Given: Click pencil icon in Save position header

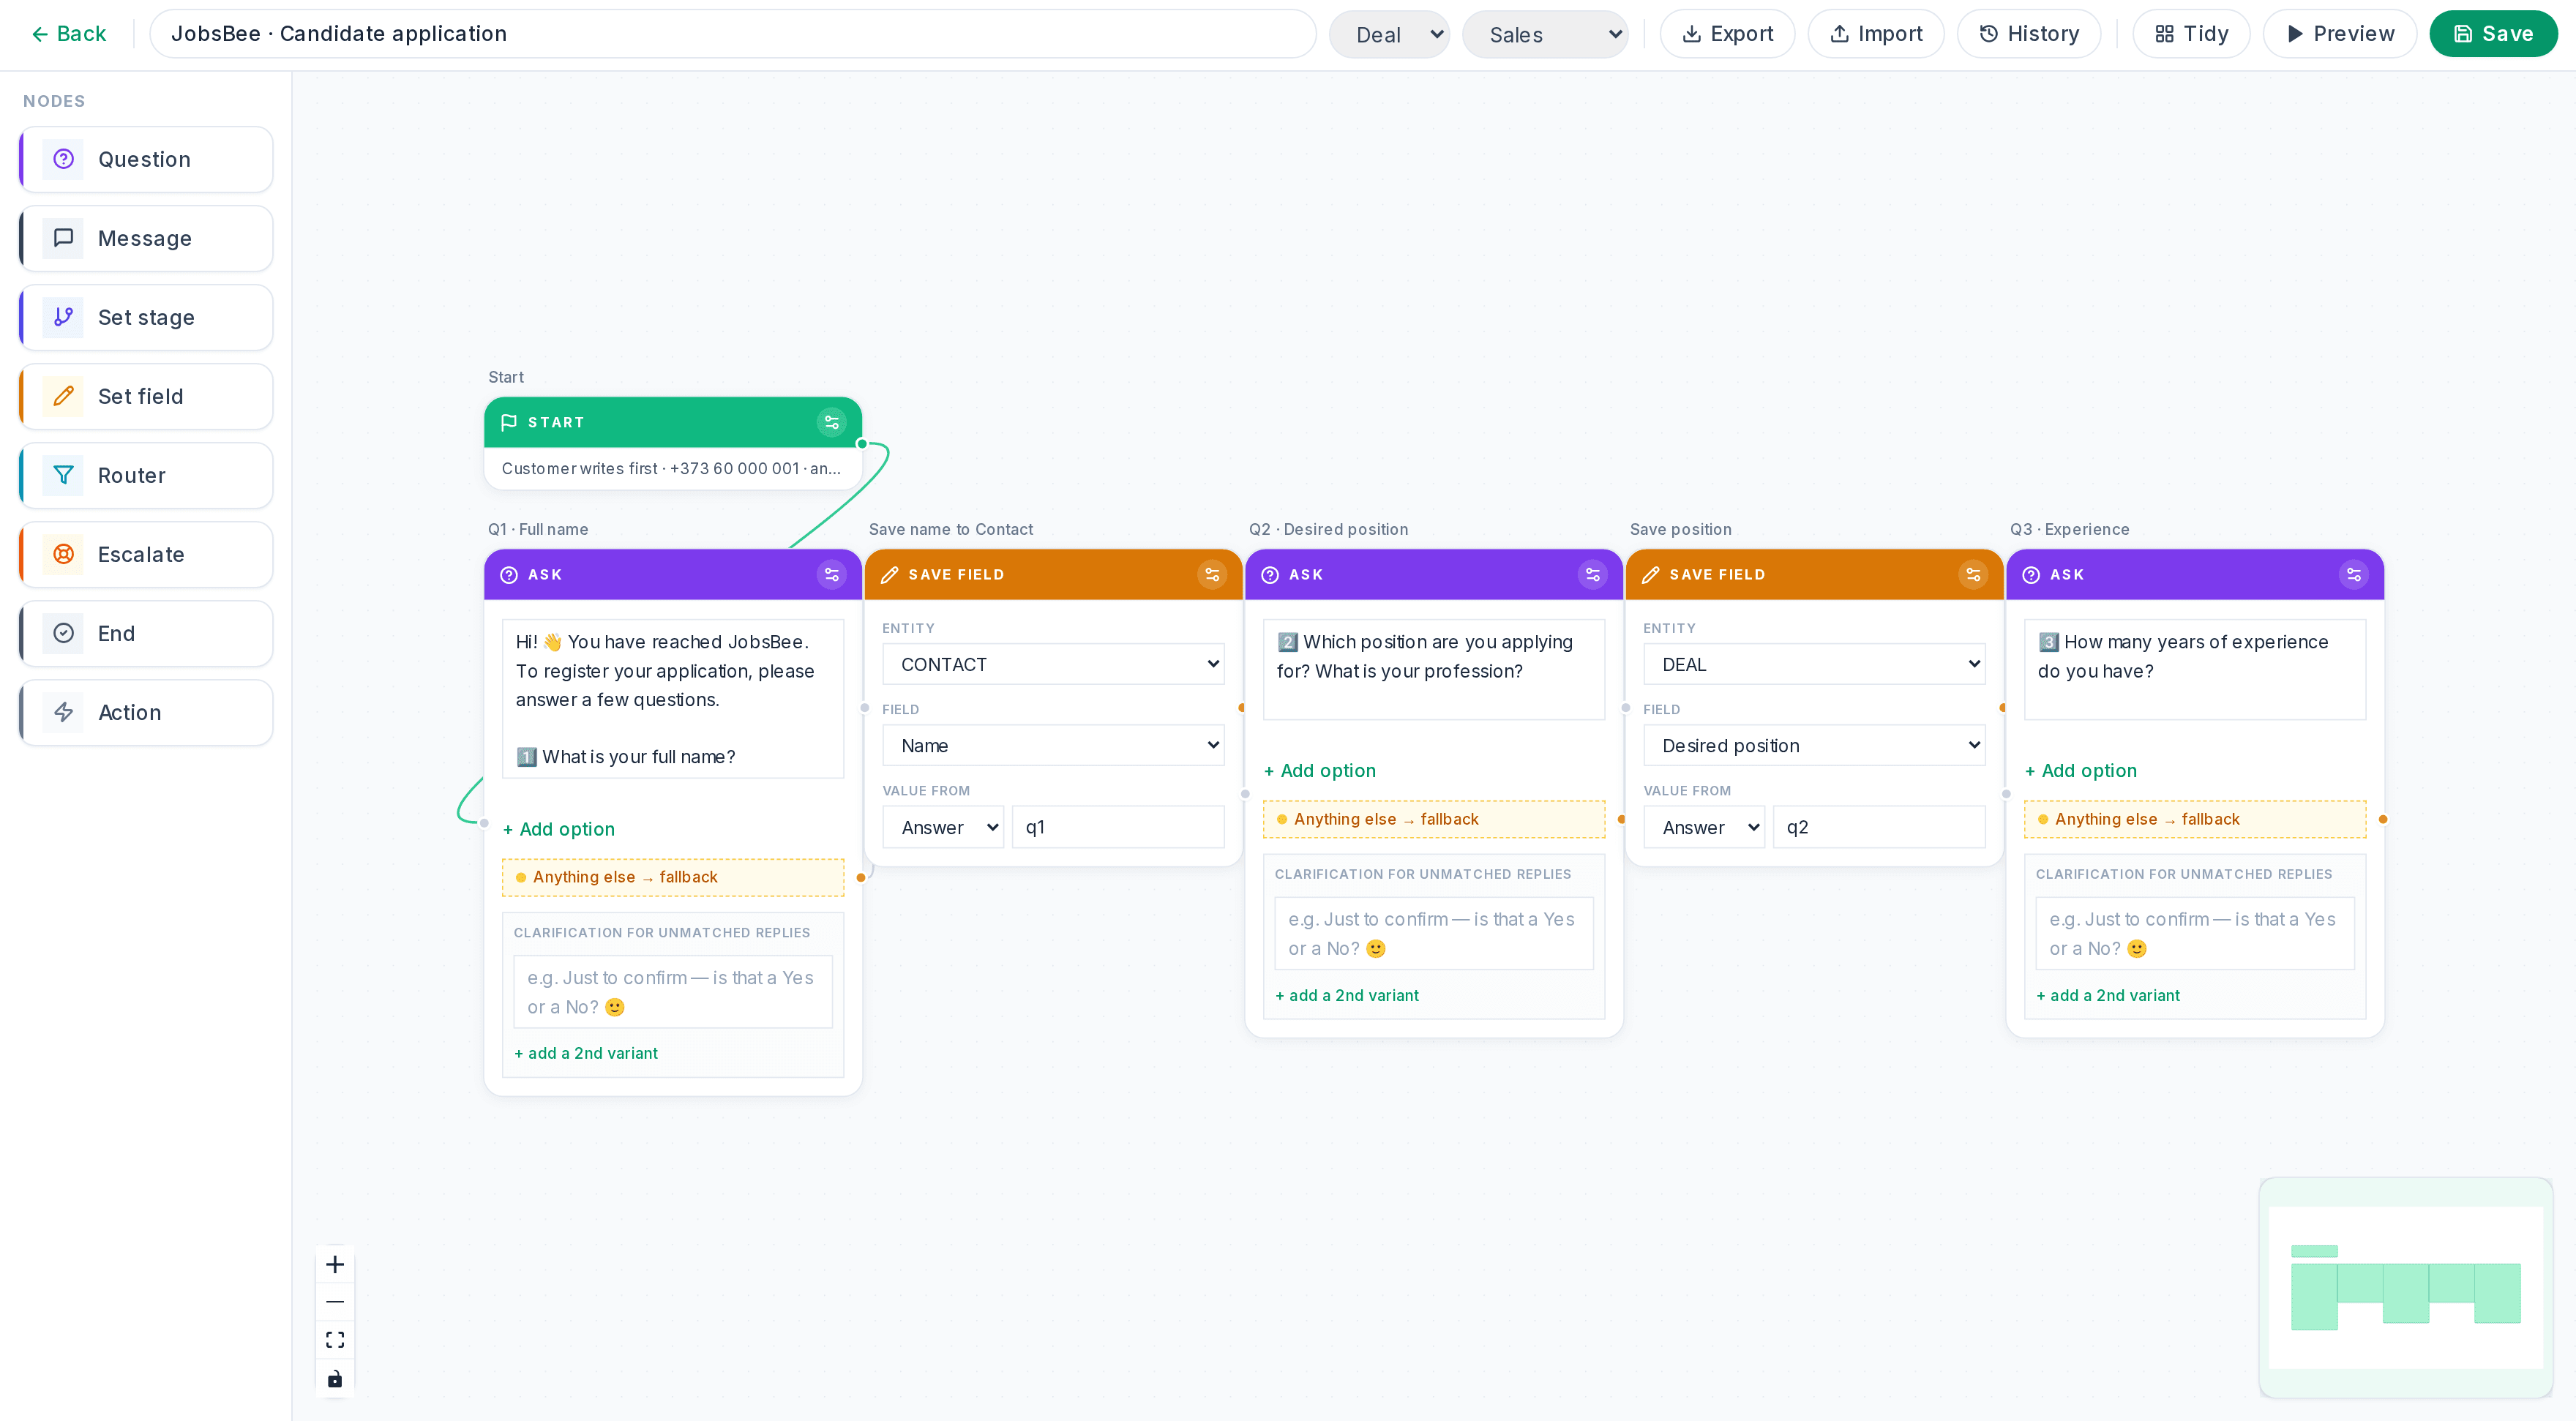Looking at the screenshot, I should point(1651,574).
